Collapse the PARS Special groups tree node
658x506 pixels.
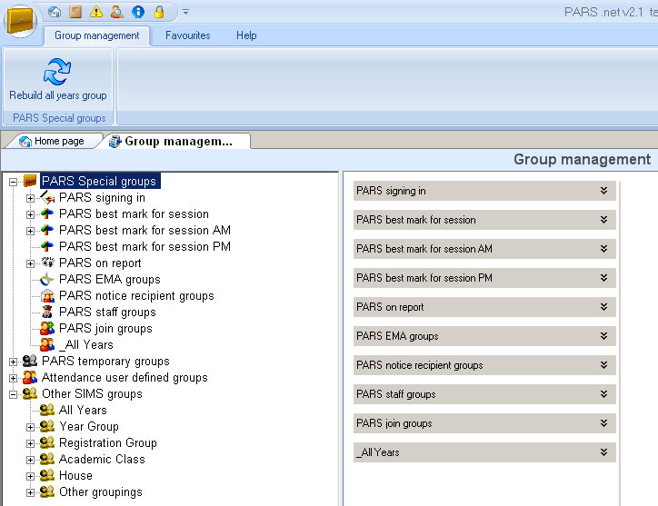tap(13, 182)
